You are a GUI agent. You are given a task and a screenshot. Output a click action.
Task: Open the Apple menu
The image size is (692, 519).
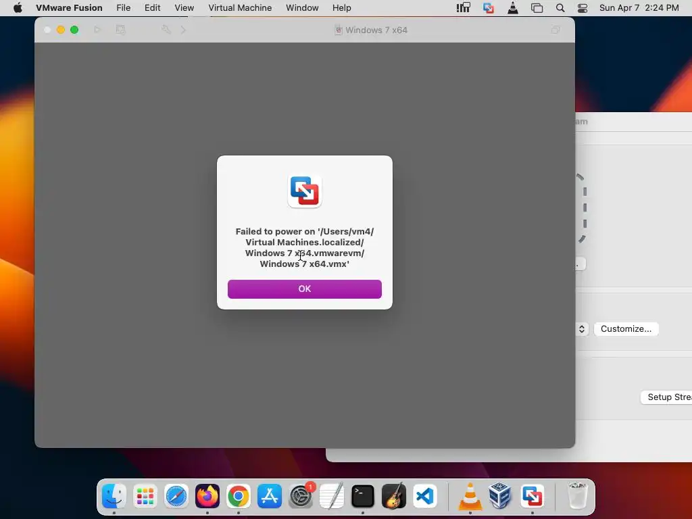tap(18, 8)
